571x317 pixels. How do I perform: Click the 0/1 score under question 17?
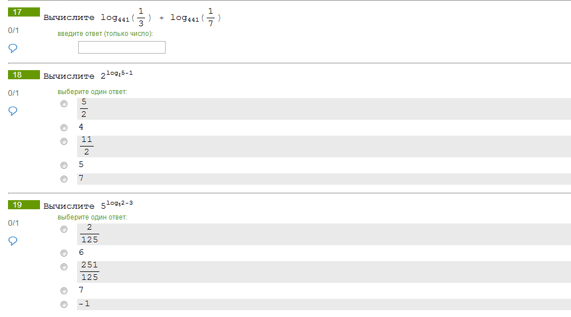click(x=14, y=30)
